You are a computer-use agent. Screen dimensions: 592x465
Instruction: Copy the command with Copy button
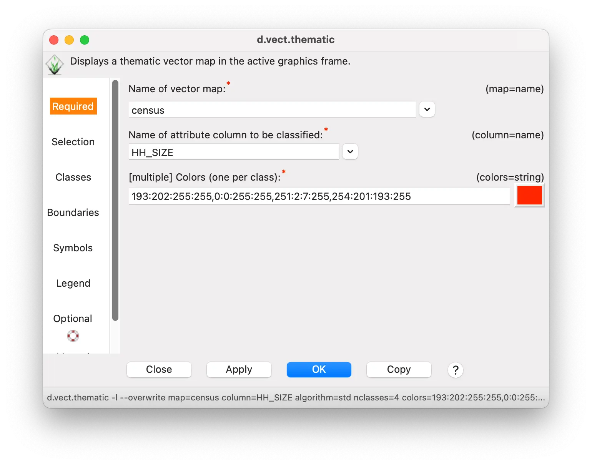(x=399, y=370)
